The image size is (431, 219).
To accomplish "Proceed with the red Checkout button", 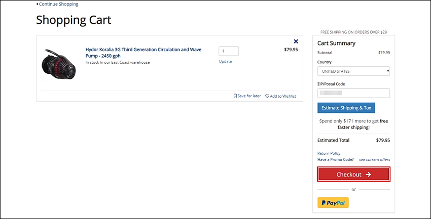I will pos(353,174).
